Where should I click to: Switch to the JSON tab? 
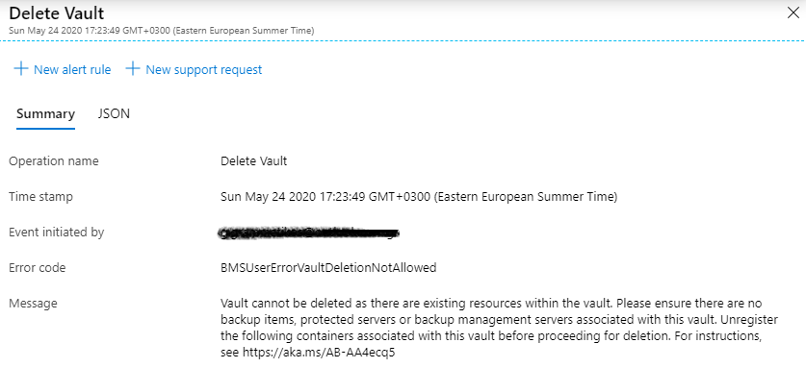[114, 113]
